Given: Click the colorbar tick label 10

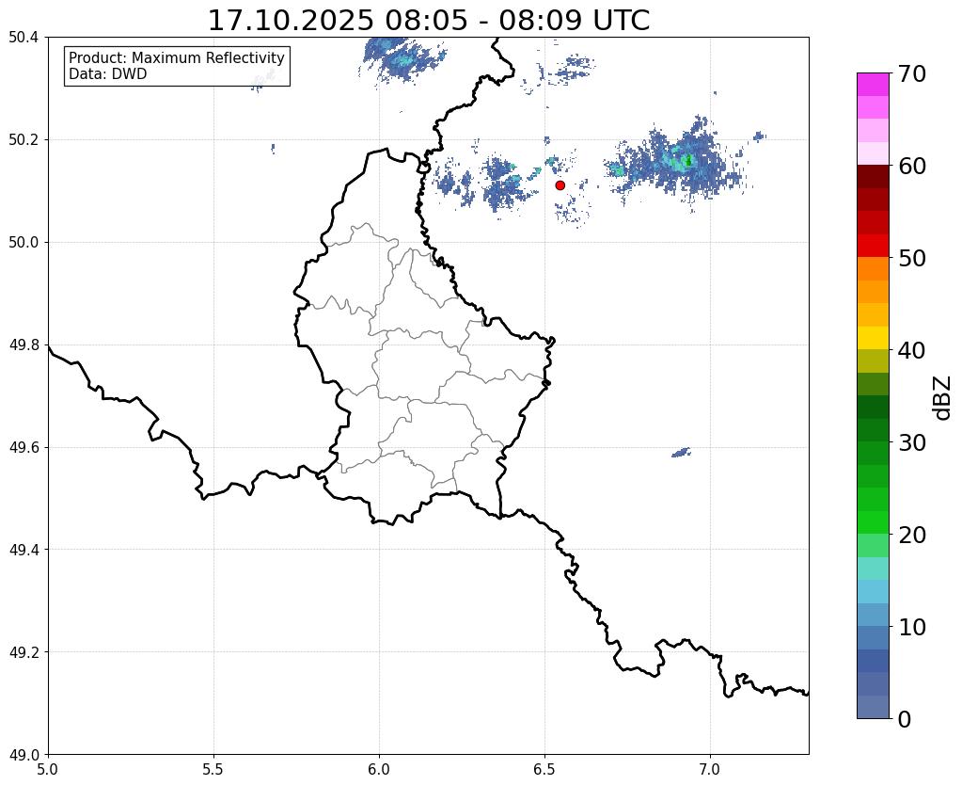Looking at the screenshot, I should (912, 627).
